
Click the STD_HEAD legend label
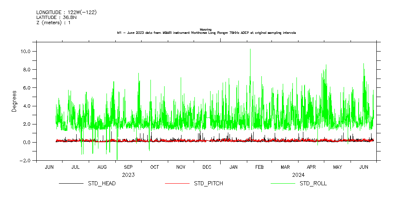tap(102, 184)
